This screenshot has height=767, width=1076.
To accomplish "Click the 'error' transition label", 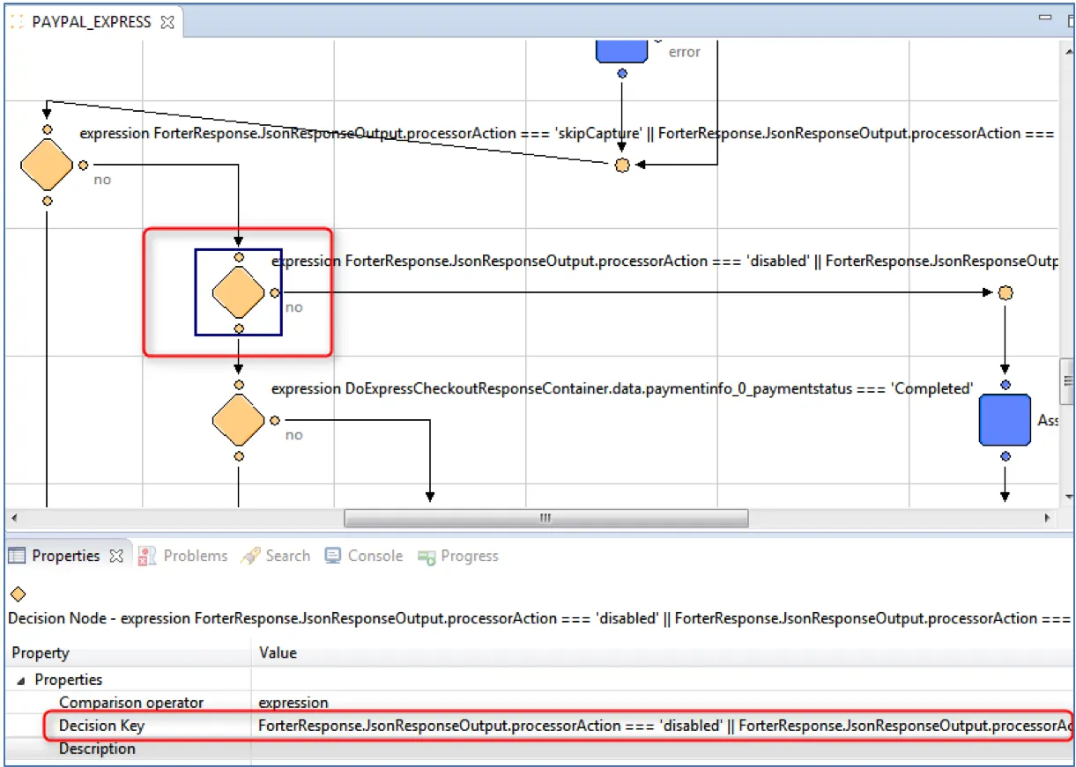I will click(685, 52).
